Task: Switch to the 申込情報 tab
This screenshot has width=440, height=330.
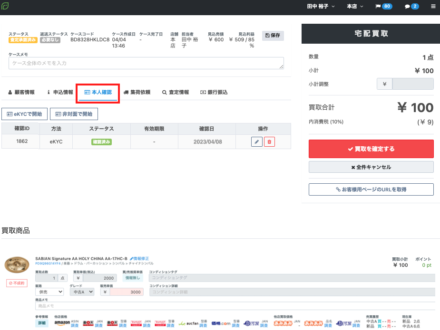Action: click(x=60, y=92)
